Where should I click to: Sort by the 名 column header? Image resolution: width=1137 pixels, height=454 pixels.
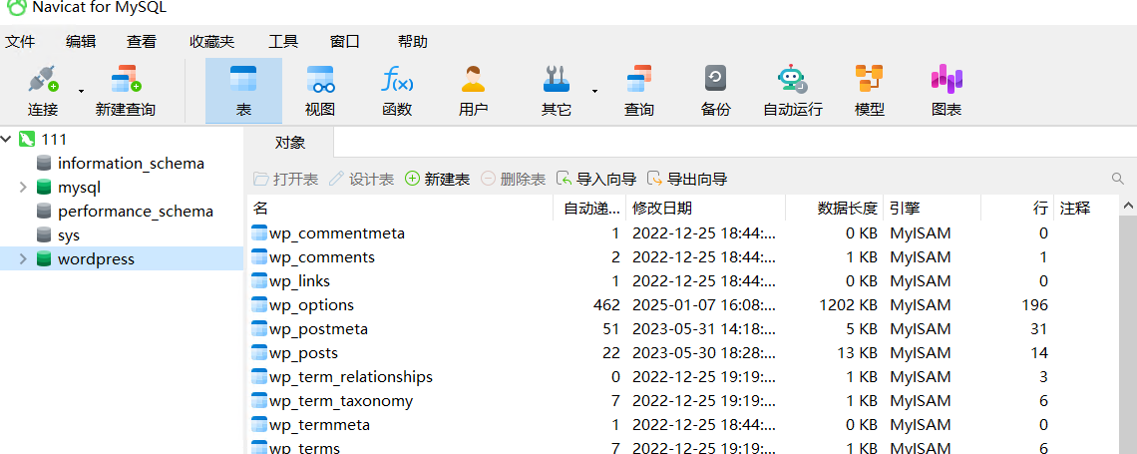point(401,209)
